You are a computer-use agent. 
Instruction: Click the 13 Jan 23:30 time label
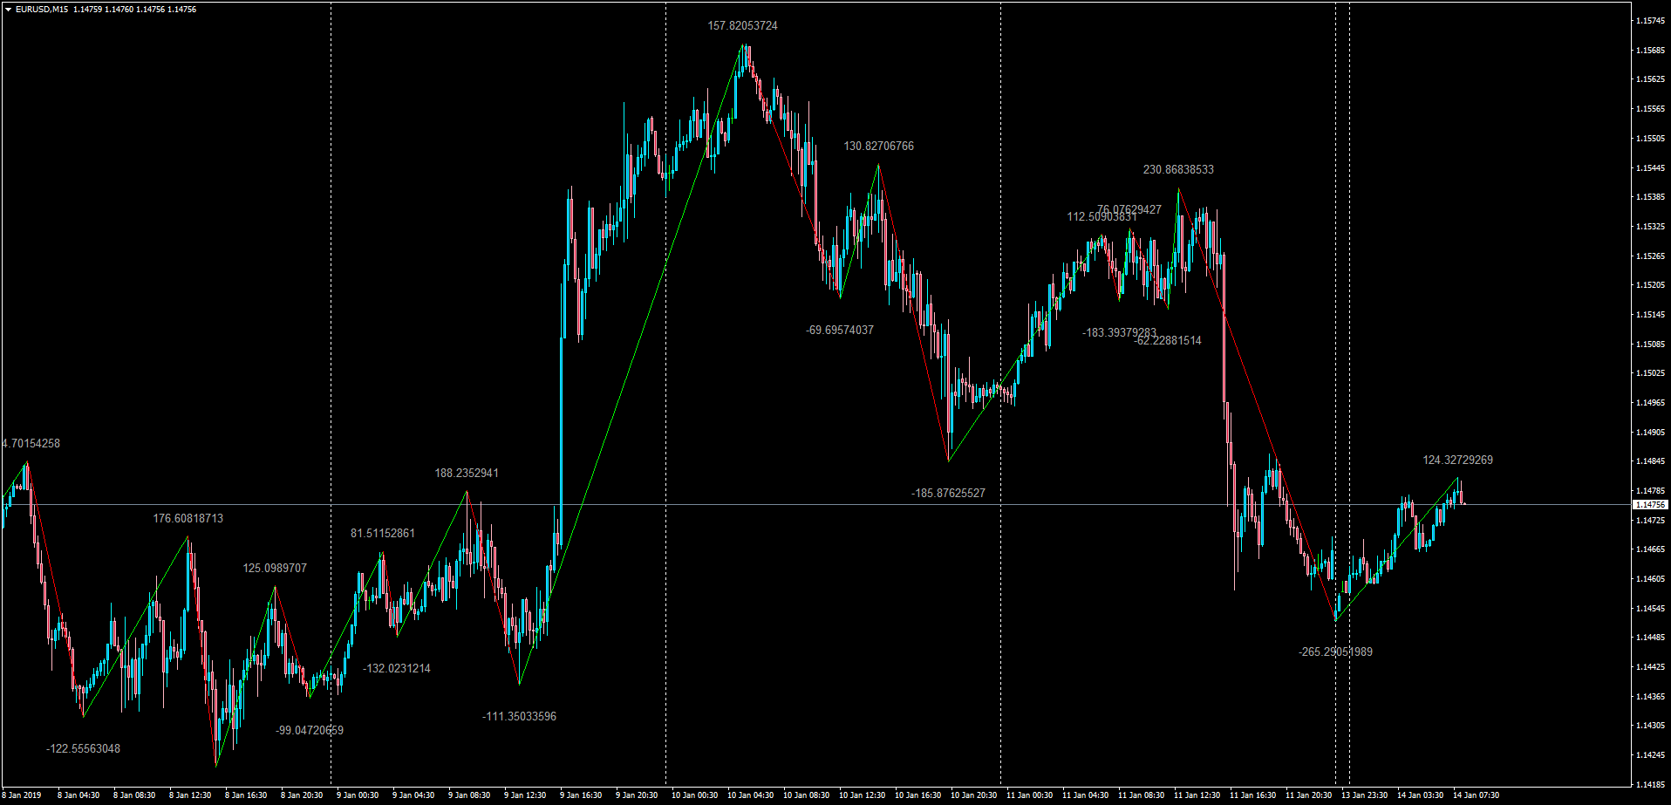(1364, 795)
